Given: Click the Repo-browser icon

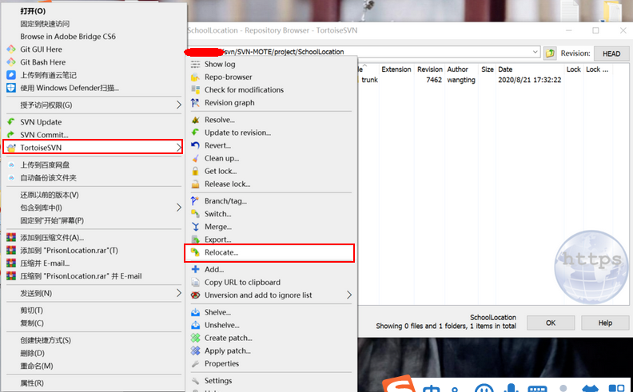Looking at the screenshot, I should [195, 77].
